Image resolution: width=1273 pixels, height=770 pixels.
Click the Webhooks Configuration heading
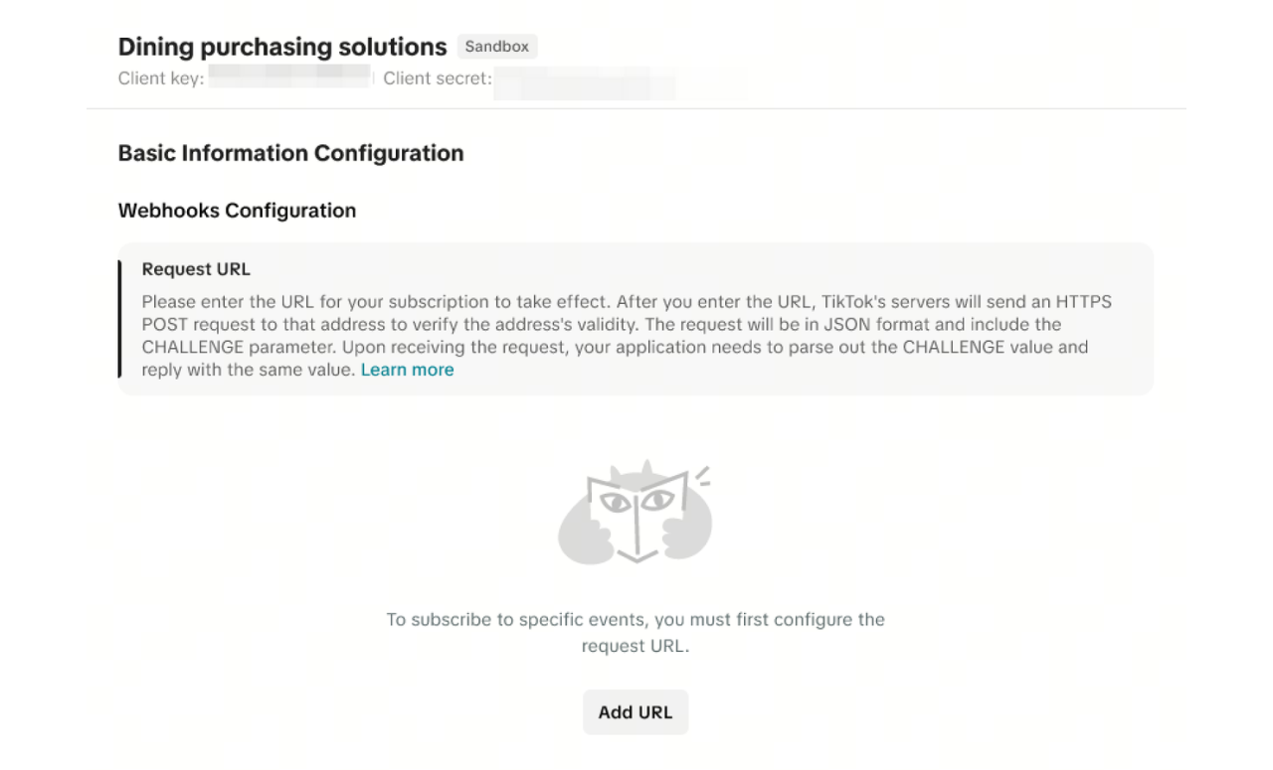[237, 211]
